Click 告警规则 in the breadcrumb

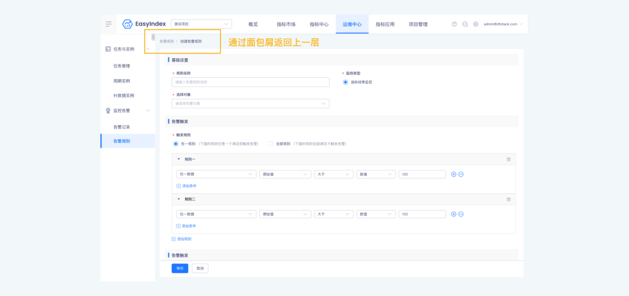pos(167,41)
